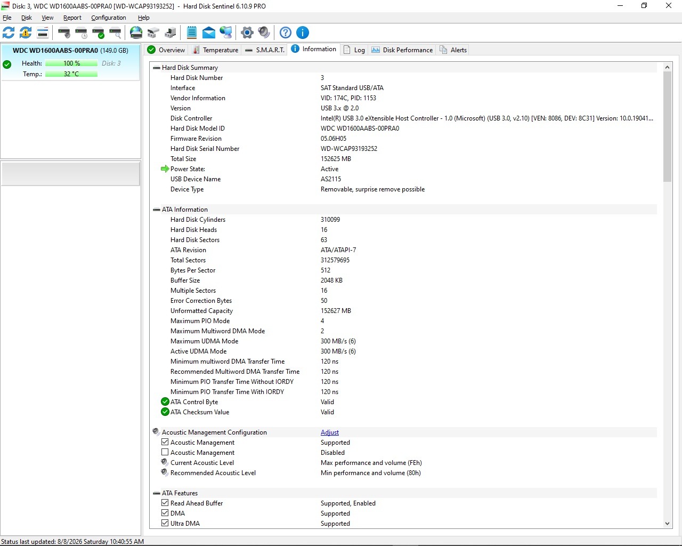682x546 pixels.
Task: Collapse the ATA Information section
Action: click(x=157, y=210)
